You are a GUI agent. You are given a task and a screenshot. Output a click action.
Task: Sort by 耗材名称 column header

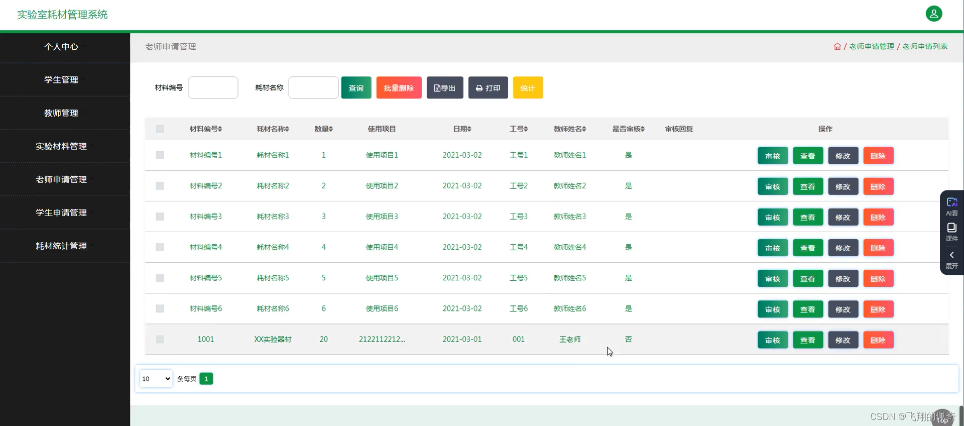(x=273, y=129)
